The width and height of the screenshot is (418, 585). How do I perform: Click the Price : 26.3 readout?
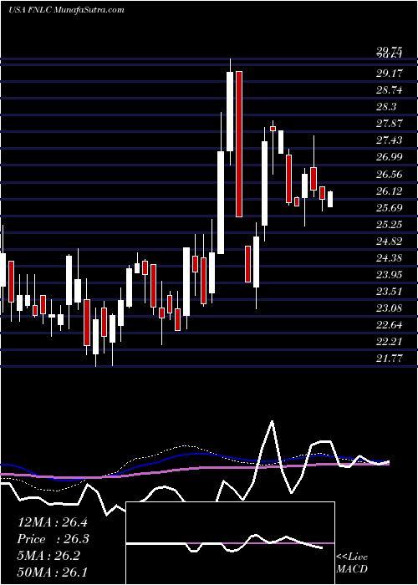pyautogui.click(x=54, y=539)
